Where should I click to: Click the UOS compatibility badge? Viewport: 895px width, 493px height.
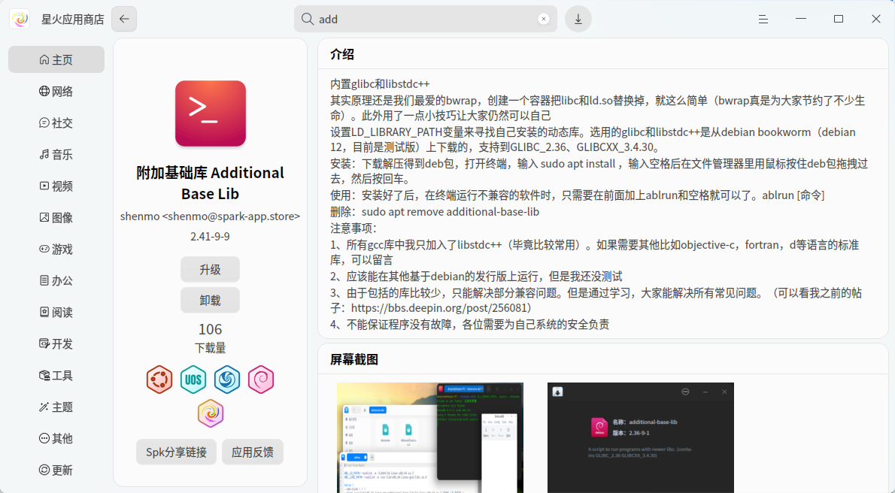[193, 380]
